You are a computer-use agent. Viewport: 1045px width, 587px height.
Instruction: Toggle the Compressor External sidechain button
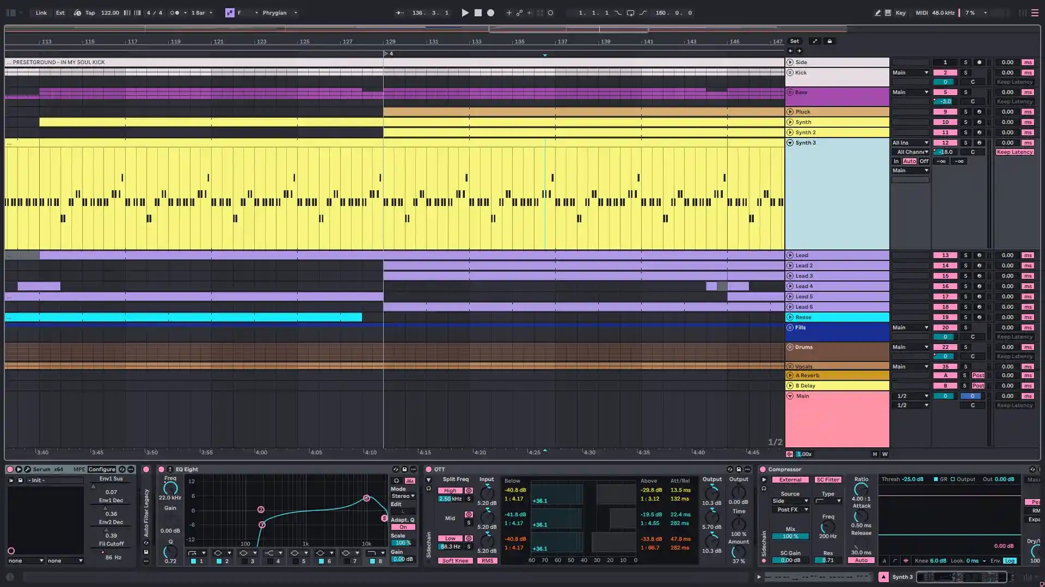coord(790,479)
